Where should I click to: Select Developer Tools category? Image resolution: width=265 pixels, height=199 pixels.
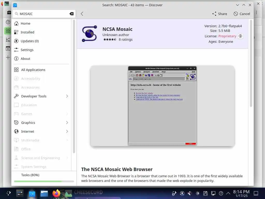click(42, 96)
